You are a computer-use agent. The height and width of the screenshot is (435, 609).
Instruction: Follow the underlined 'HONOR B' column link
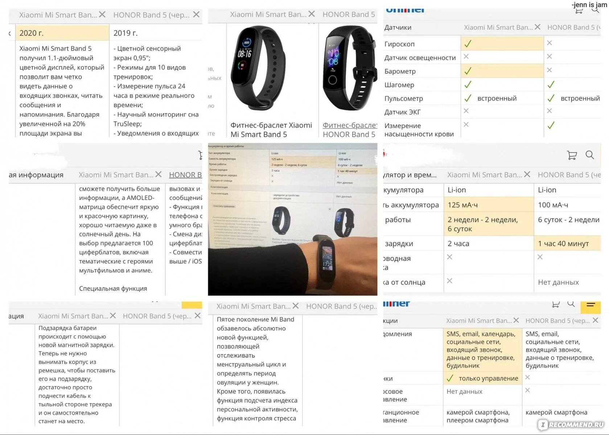click(185, 175)
